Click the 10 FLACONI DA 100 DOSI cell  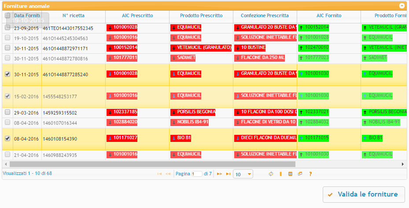pyautogui.click(x=265, y=112)
